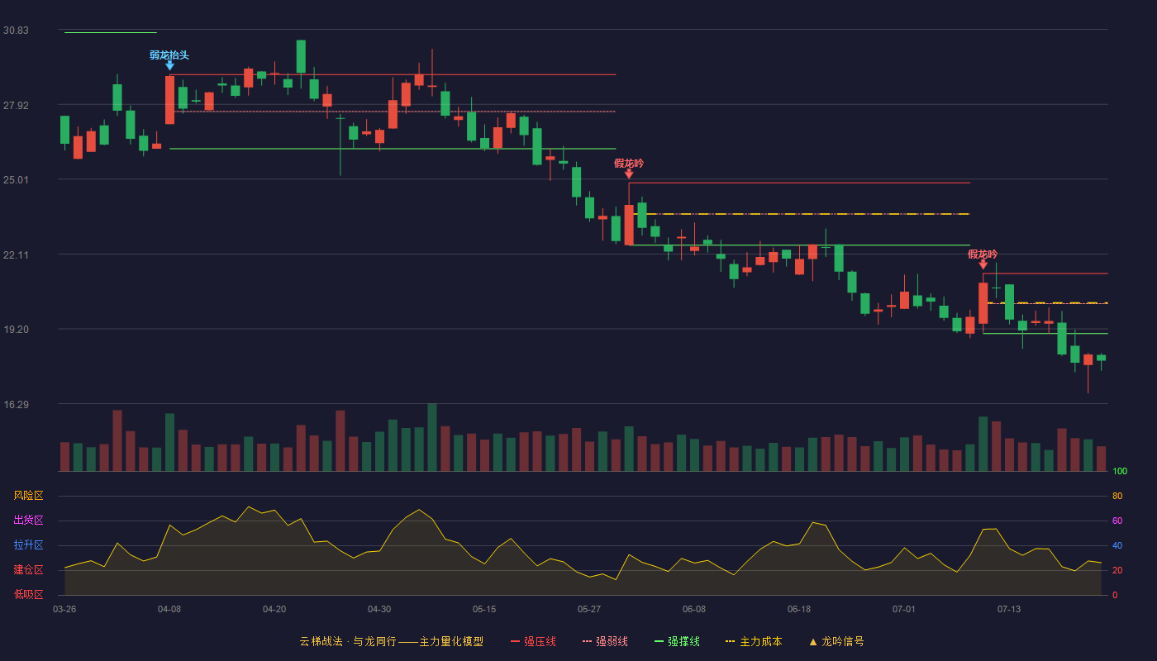Viewport: 1157px width, 661px height.
Task: Click the 低吸区 zone label
Action: tap(28, 594)
